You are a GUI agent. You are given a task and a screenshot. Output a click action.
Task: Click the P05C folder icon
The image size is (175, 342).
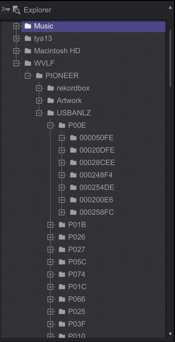point(62,262)
